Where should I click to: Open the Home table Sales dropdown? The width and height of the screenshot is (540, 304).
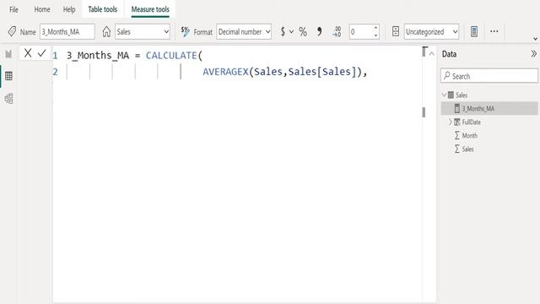tap(143, 32)
